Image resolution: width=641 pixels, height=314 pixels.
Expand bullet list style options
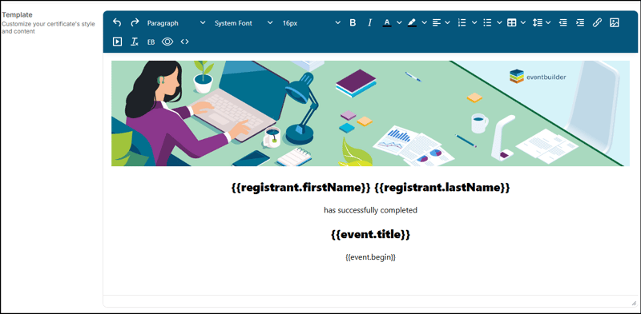[499, 23]
